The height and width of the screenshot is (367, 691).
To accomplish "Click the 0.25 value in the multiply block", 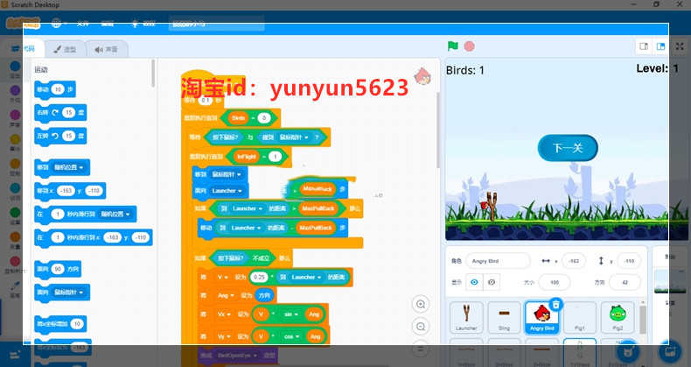I will coord(259,277).
